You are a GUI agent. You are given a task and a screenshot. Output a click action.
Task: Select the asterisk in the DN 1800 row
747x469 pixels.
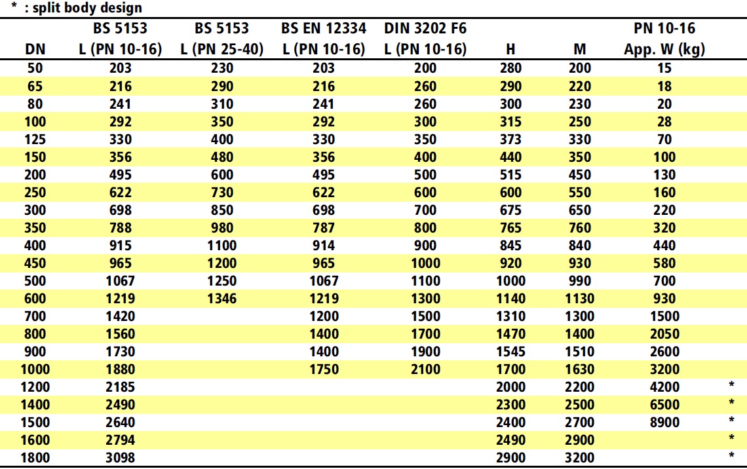click(x=731, y=455)
